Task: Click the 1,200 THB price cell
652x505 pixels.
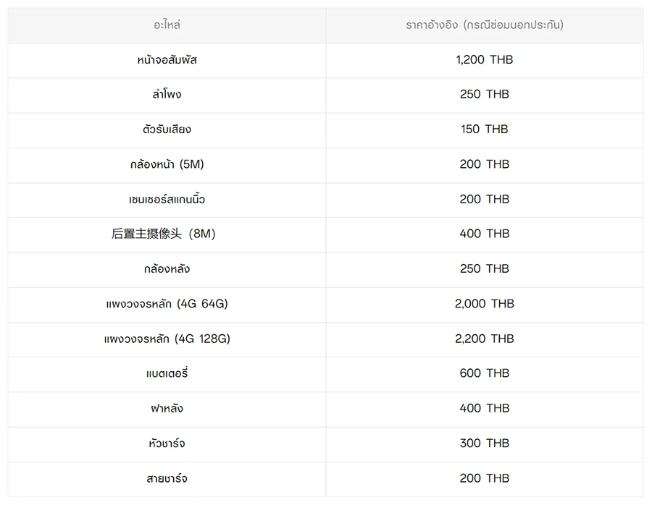Action: pos(484,60)
